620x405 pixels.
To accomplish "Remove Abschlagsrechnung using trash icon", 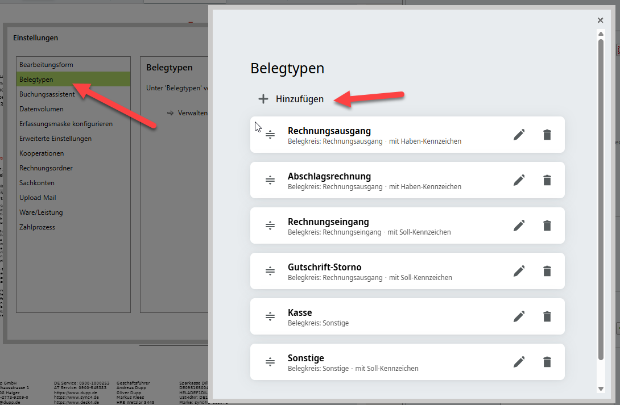I will click(x=547, y=180).
